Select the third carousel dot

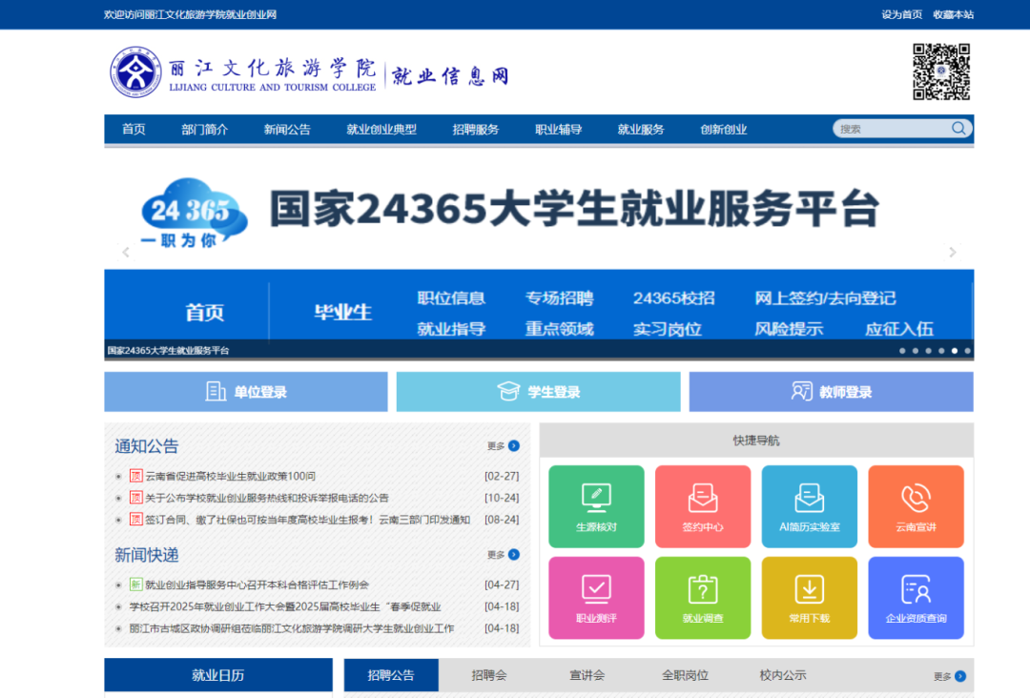click(928, 351)
